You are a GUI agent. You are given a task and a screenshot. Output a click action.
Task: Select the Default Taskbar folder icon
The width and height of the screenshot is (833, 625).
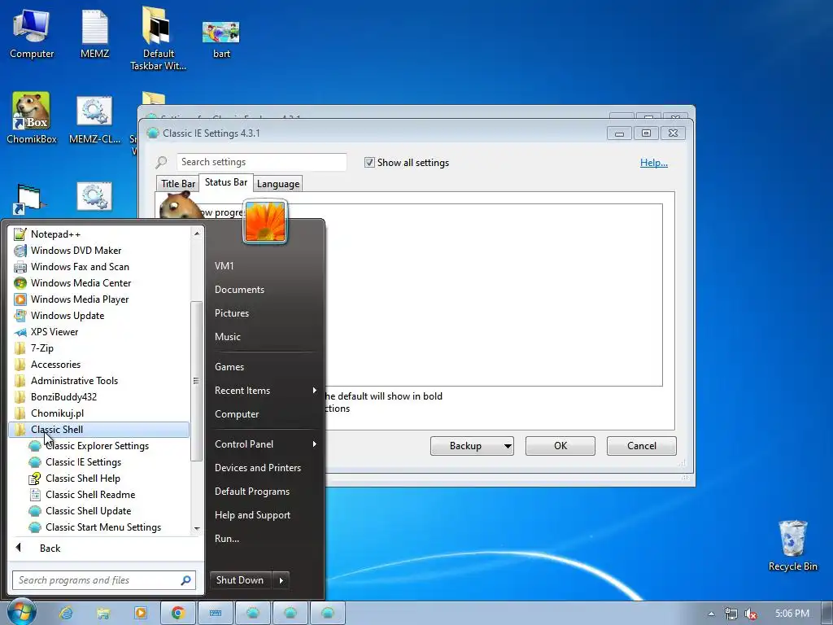158,38
